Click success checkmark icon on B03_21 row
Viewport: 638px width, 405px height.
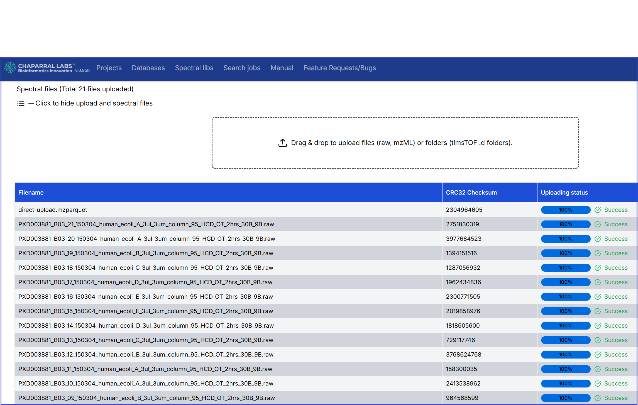[598, 224]
